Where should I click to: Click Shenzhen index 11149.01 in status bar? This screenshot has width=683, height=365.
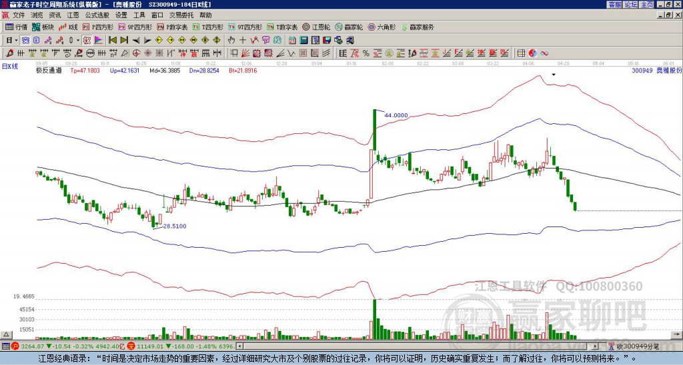tap(151, 347)
